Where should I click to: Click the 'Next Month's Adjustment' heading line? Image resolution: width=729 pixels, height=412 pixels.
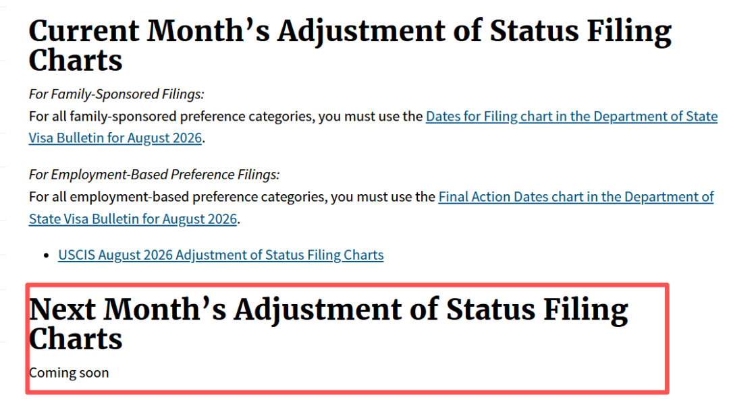(328, 310)
